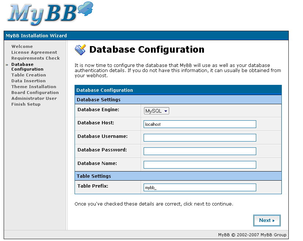Click the Database Settings section header
Viewport: 303px width, 241px height.
tap(178, 99)
